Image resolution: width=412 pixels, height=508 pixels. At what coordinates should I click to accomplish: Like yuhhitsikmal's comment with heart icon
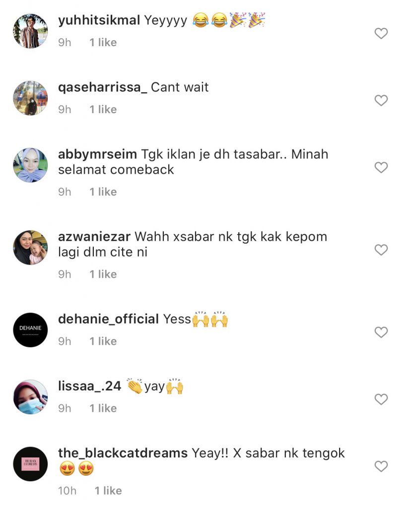pos(381,33)
